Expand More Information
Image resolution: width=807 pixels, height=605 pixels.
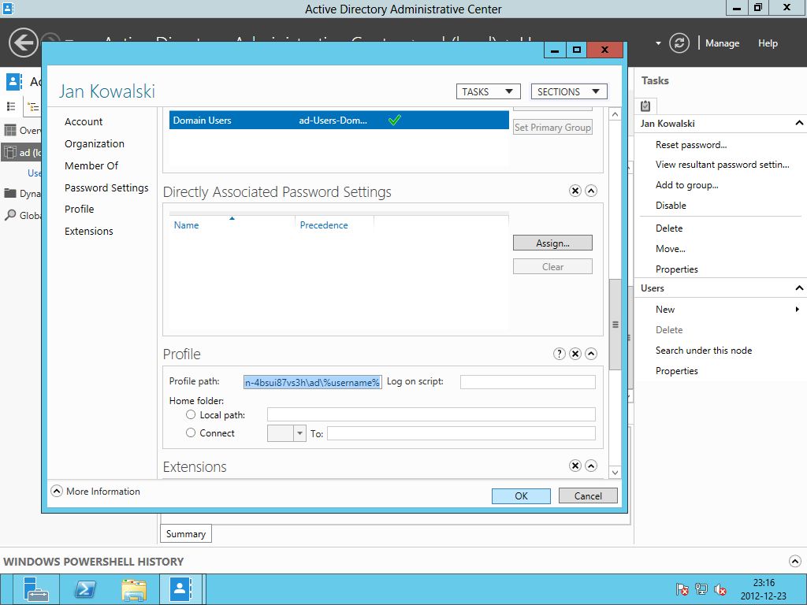pos(57,492)
